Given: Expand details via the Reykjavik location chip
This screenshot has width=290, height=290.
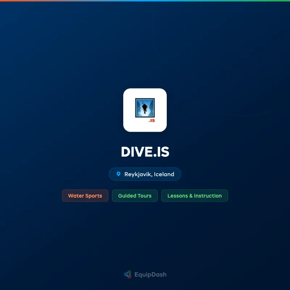Looking at the screenshot, I should 145,174.
